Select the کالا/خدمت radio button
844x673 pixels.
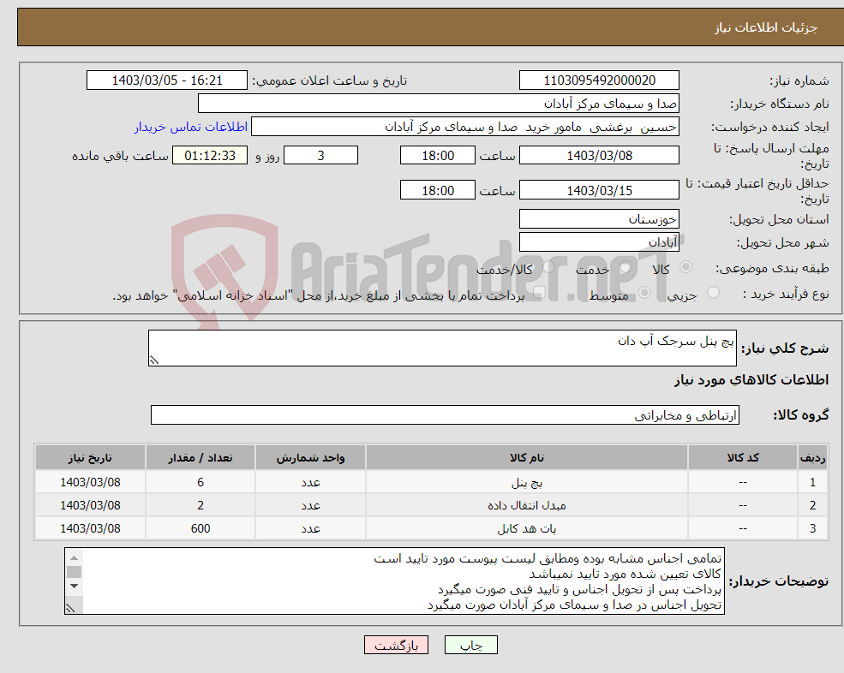coord(548,267)
